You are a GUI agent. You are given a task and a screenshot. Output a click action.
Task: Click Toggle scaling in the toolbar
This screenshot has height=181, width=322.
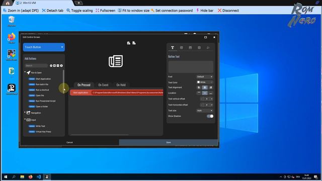click(x=79, y=11)
